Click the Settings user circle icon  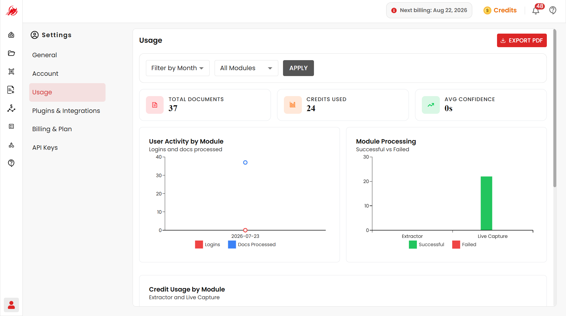click(35, 35)
